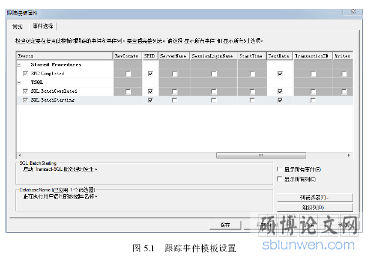
Task: Check TransactionID for SQL:BatchCompleted
Action: click(313, 92)
